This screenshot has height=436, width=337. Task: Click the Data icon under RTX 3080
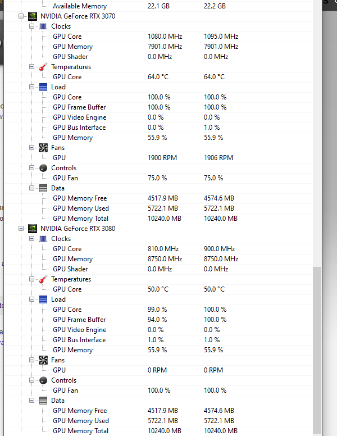click(43, 401)
